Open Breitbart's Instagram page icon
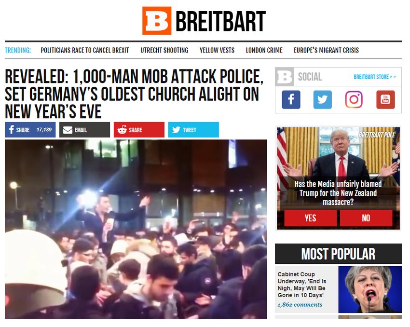Viewport: 410px width, 327px height. tap(354, 99)
